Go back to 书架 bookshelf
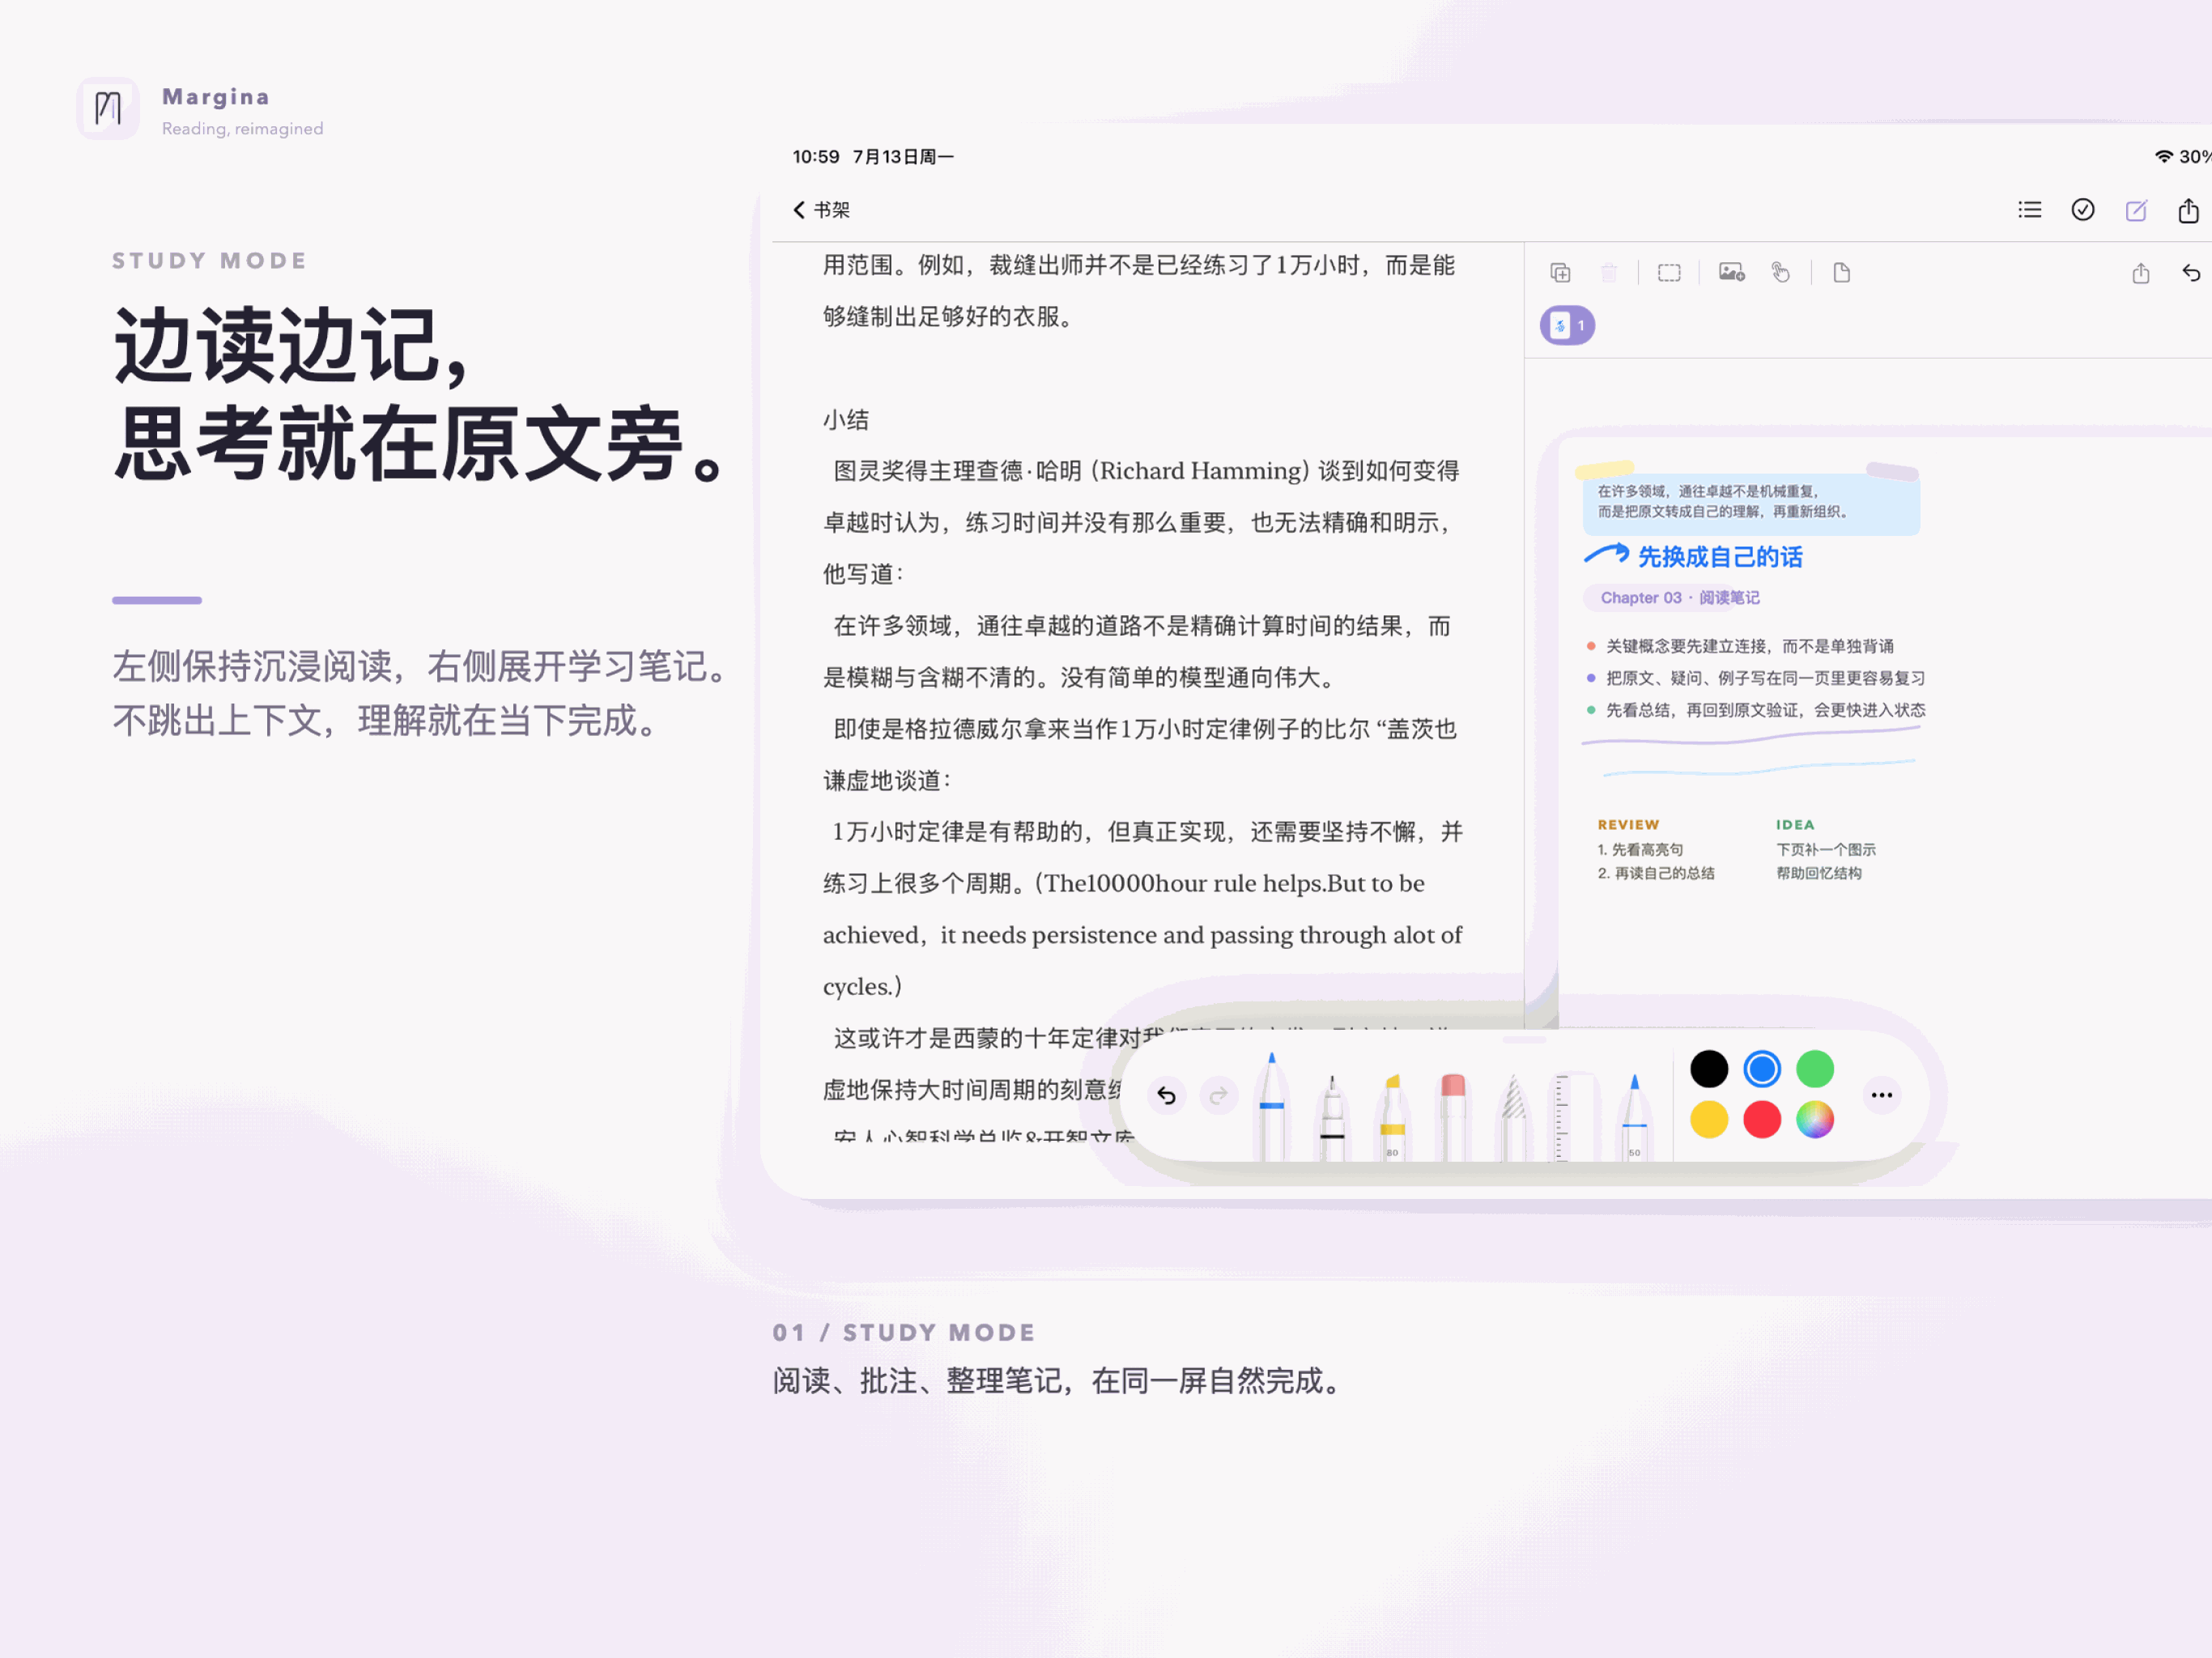 pos(821,210)
